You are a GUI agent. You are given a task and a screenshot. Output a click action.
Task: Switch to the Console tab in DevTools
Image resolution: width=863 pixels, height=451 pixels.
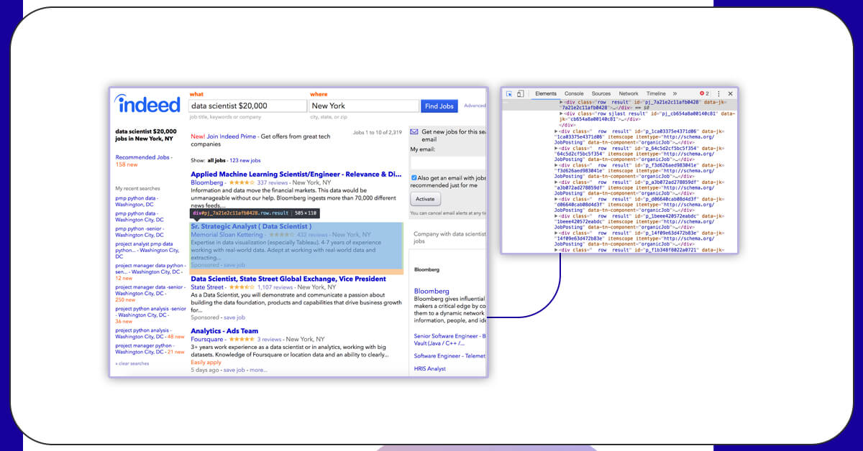point(574,93)
